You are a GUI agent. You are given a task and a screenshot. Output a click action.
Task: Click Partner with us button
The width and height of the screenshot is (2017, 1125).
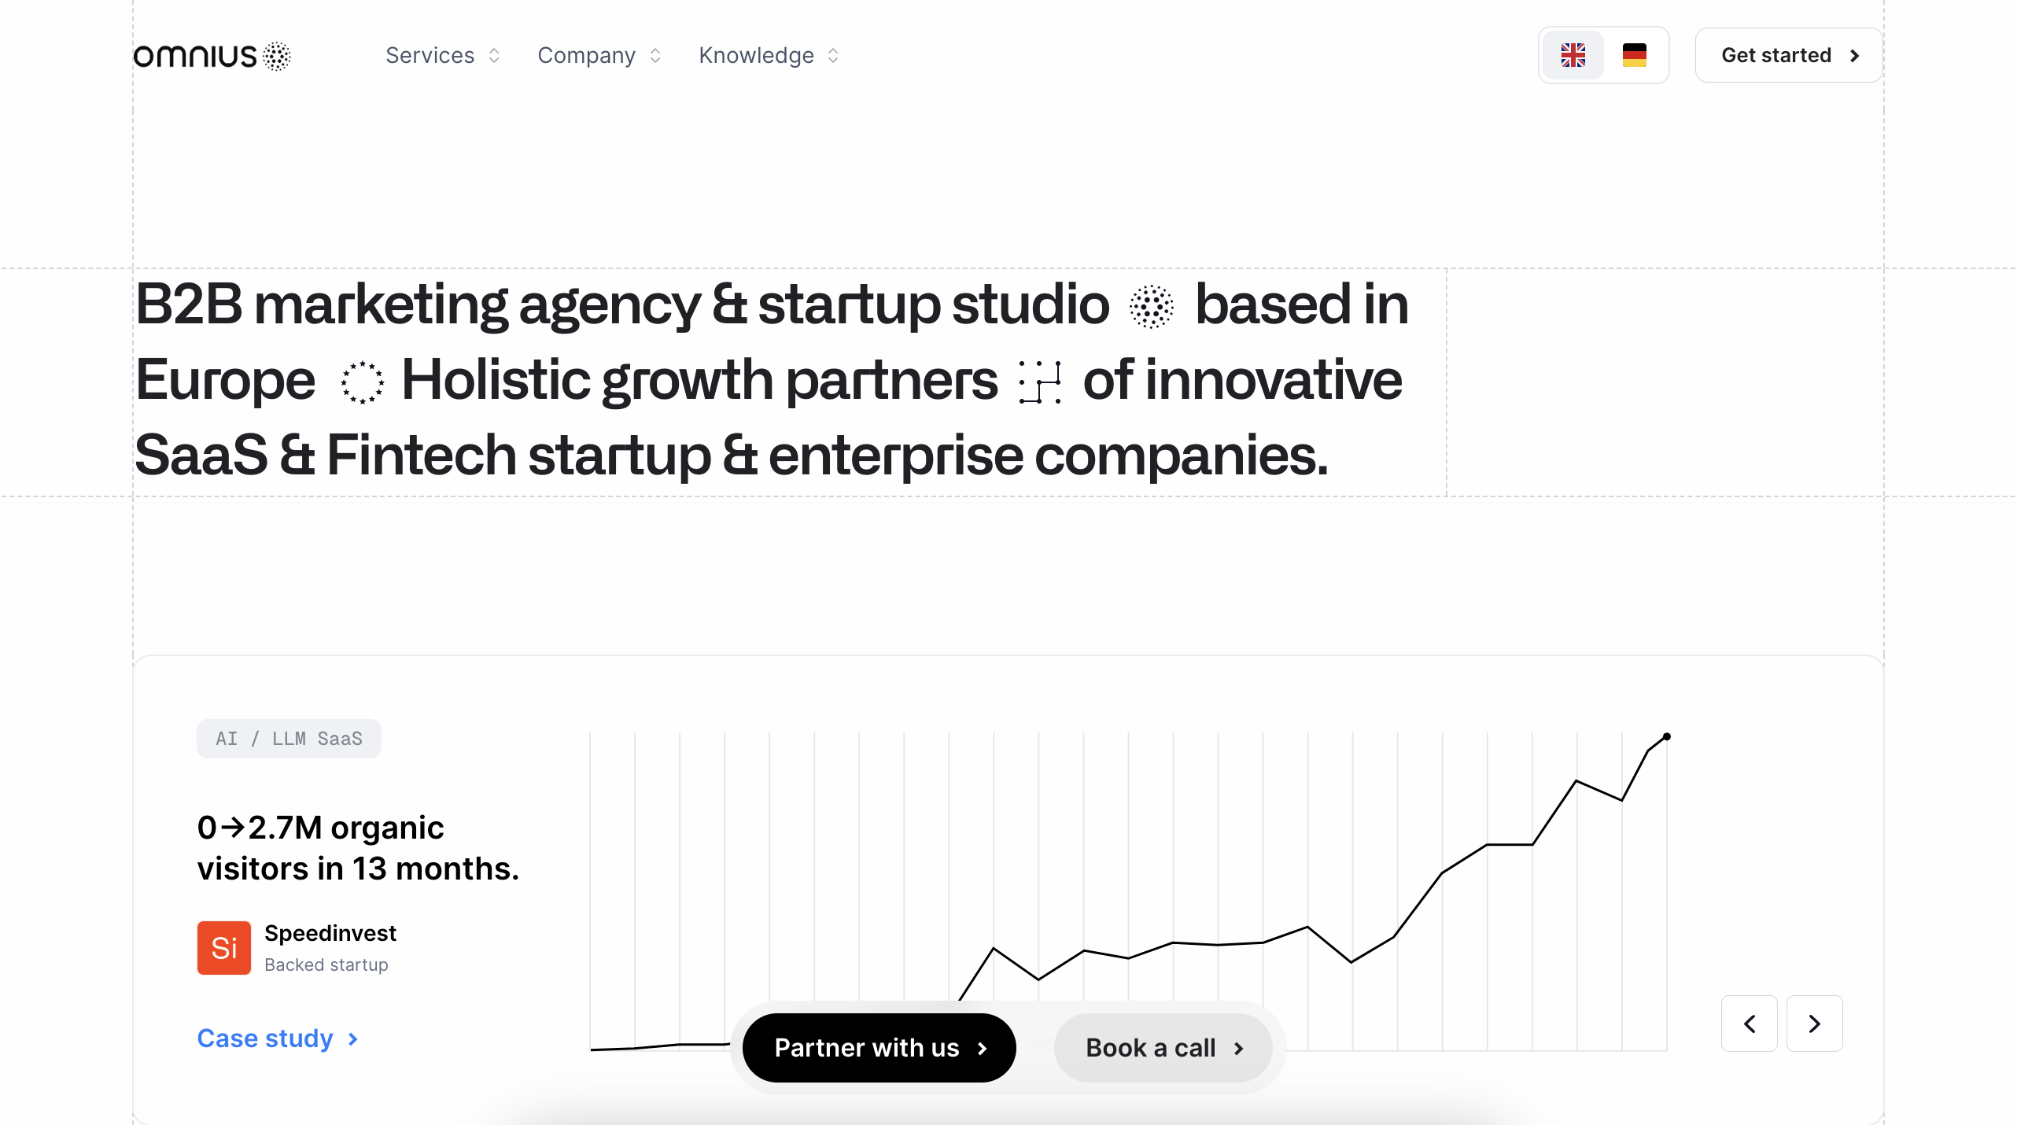point(879,1048)
